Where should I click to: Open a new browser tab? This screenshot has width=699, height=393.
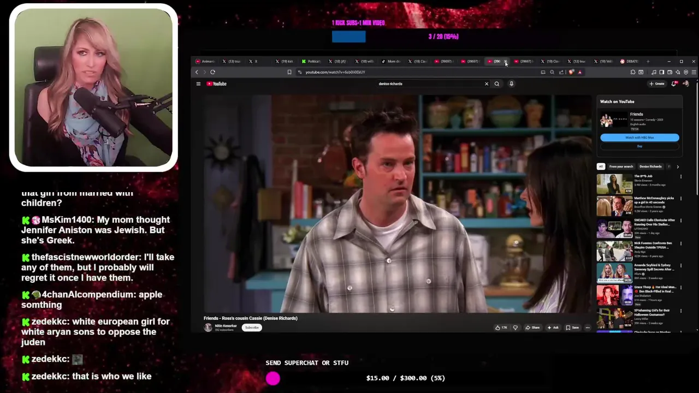click(648, 61)
